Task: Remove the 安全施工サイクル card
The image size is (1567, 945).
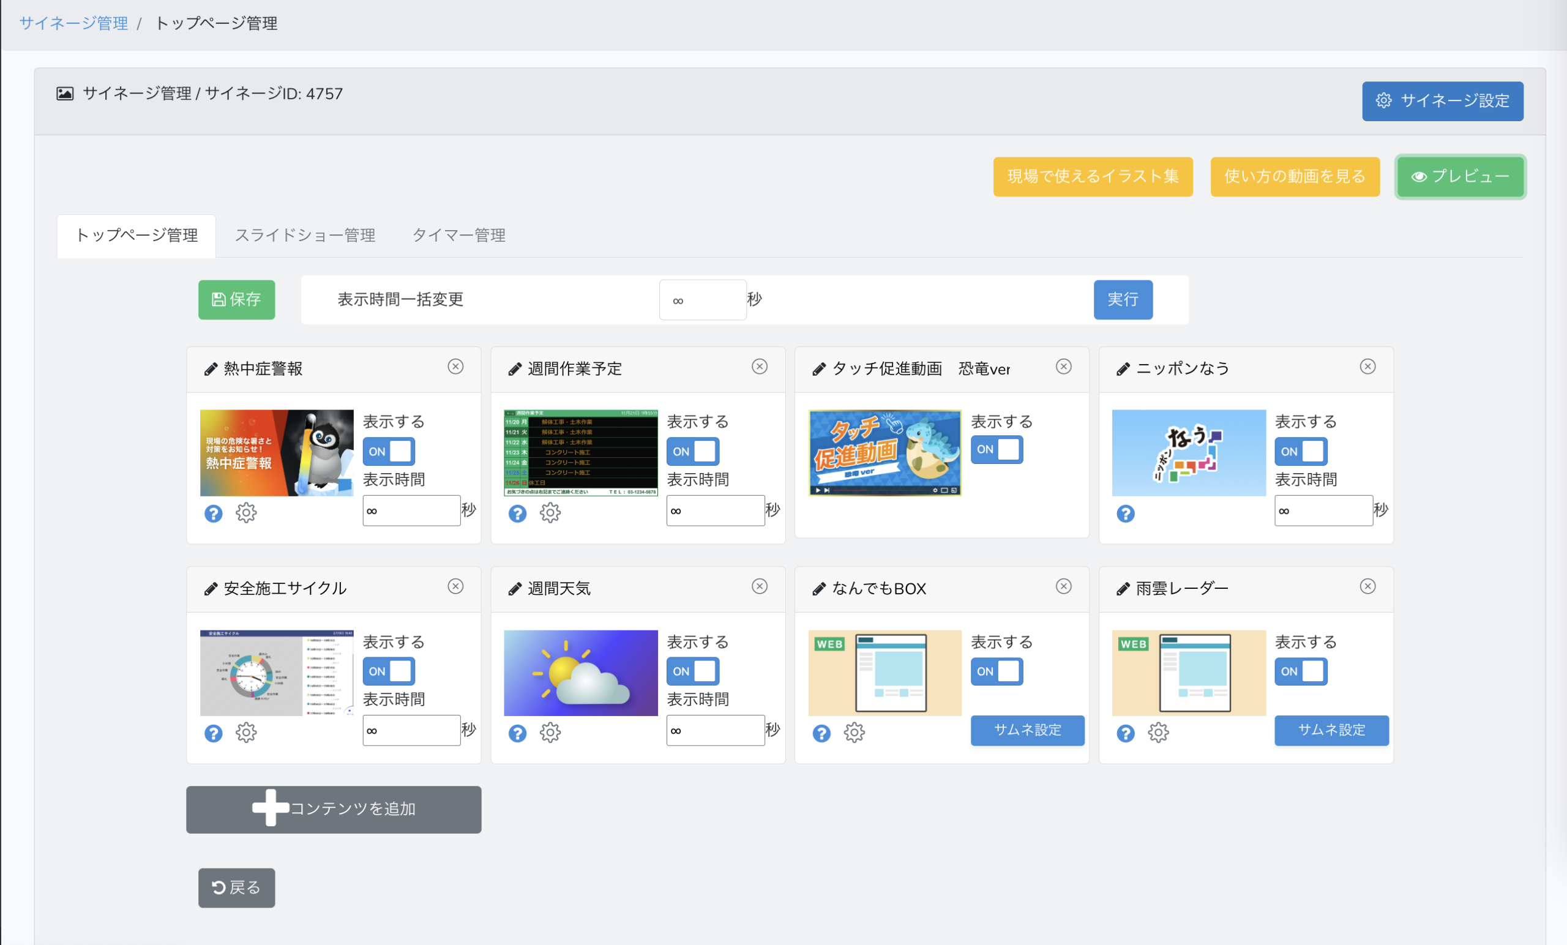Action: [455, 586]
